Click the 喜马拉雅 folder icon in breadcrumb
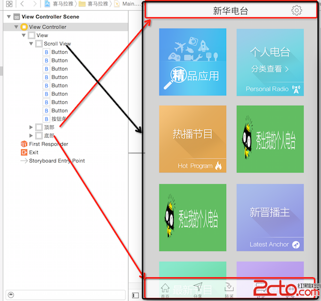 click(x=82, y=4)
